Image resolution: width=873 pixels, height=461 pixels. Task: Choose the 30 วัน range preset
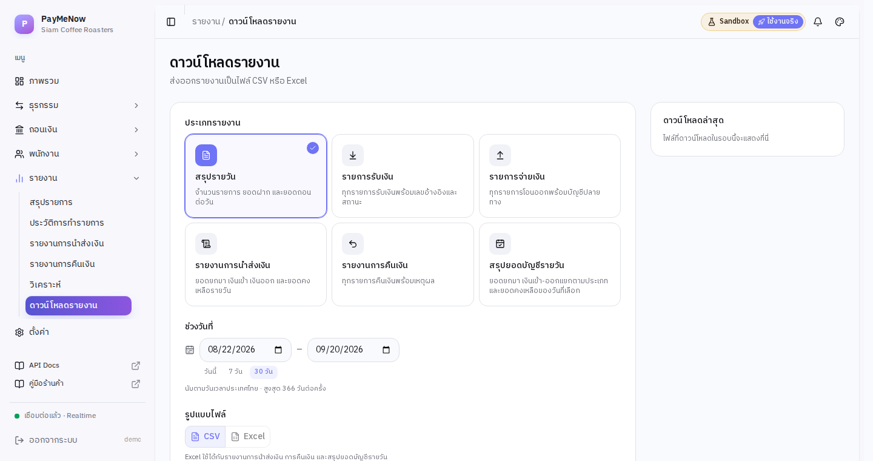264,372
